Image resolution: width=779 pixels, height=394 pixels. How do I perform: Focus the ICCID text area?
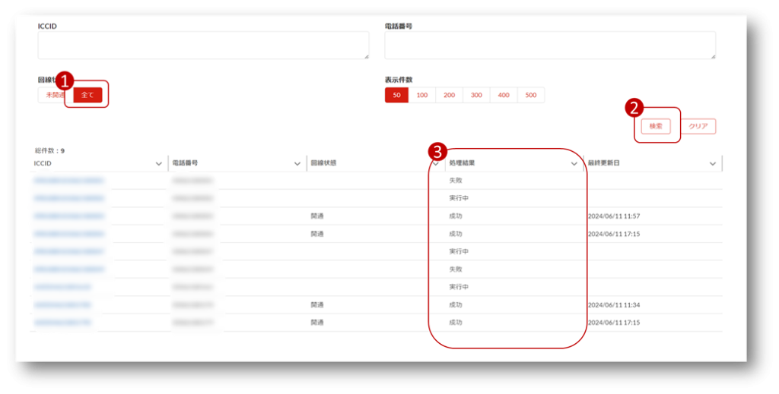pos(203,45)
